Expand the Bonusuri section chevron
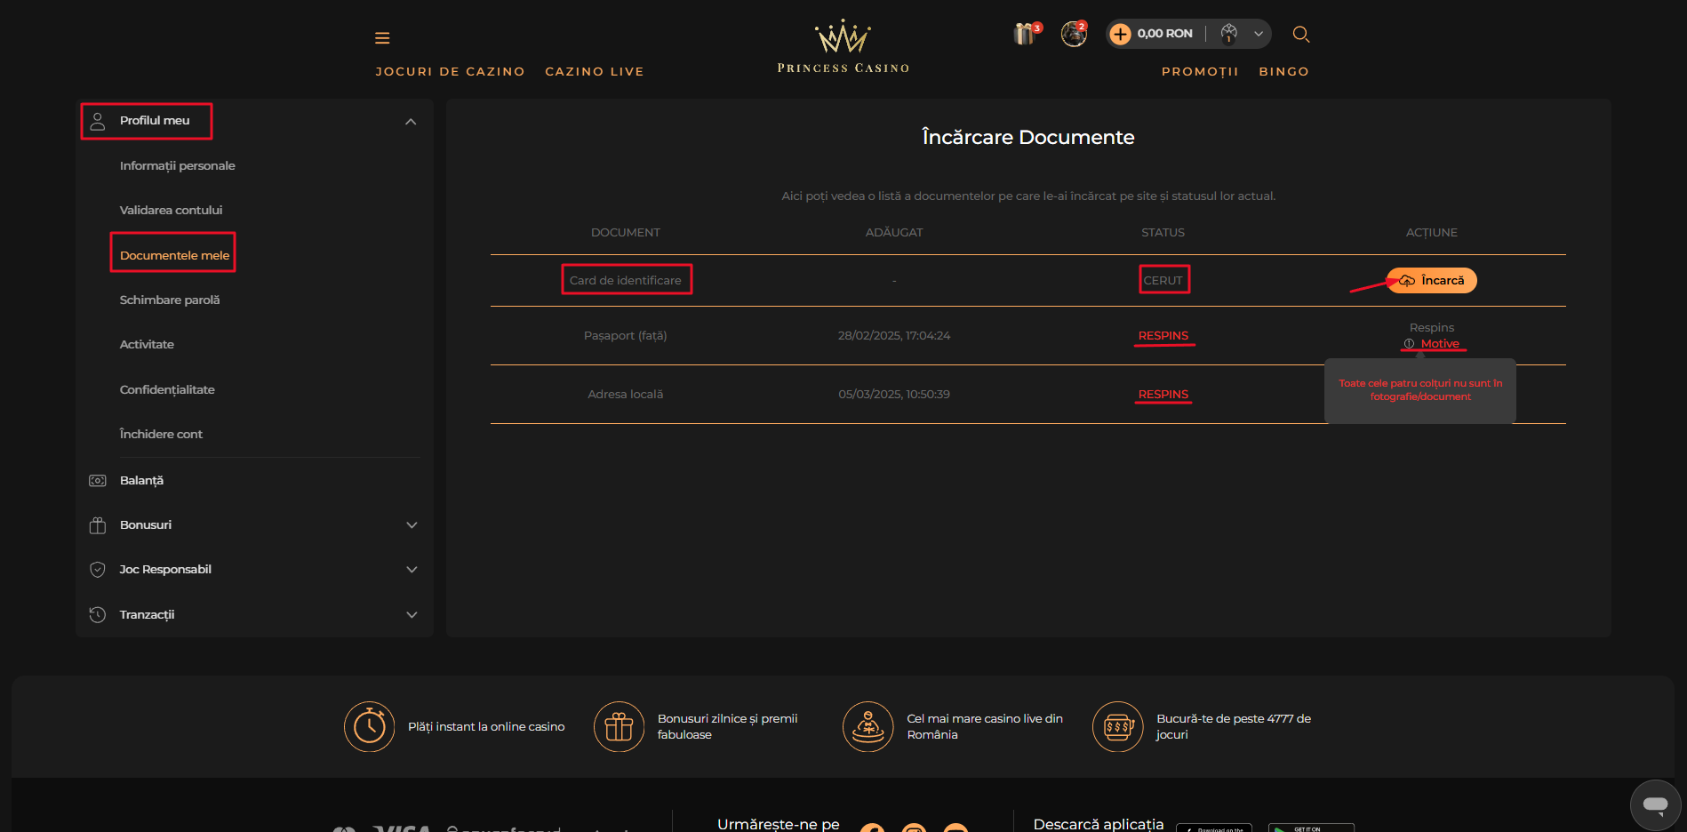The image size is (1687, 832). pos(412,525)
